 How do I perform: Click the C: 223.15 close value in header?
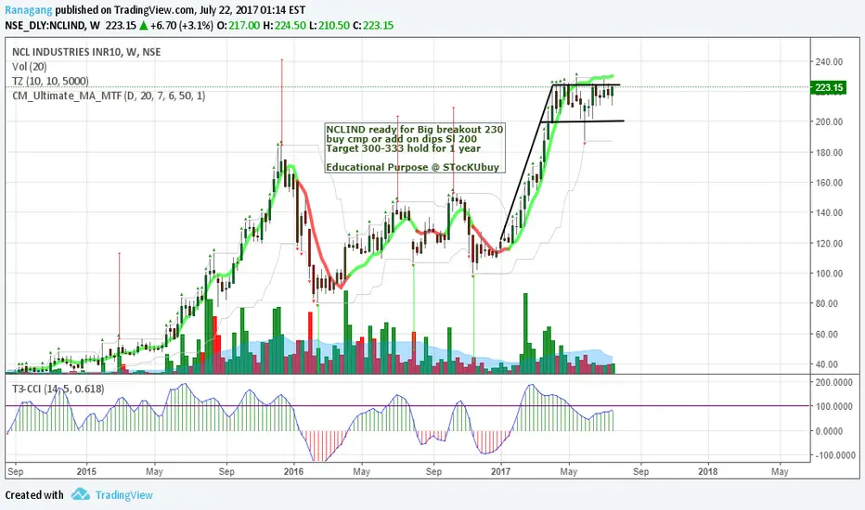(x=373, y=25)
